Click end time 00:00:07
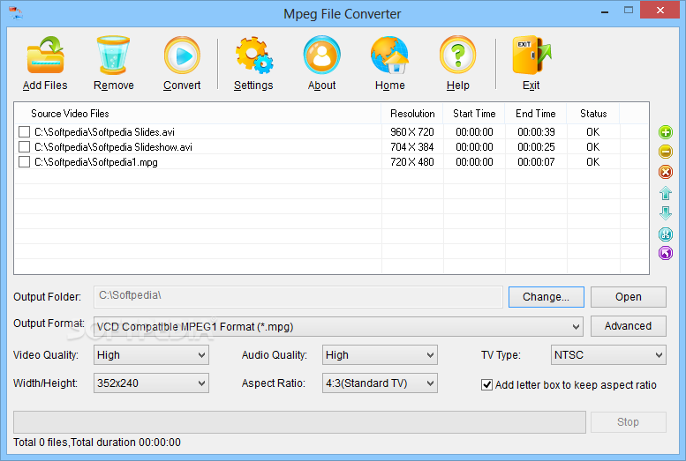This screenshot has height=461, width=686. click(536, 162)
